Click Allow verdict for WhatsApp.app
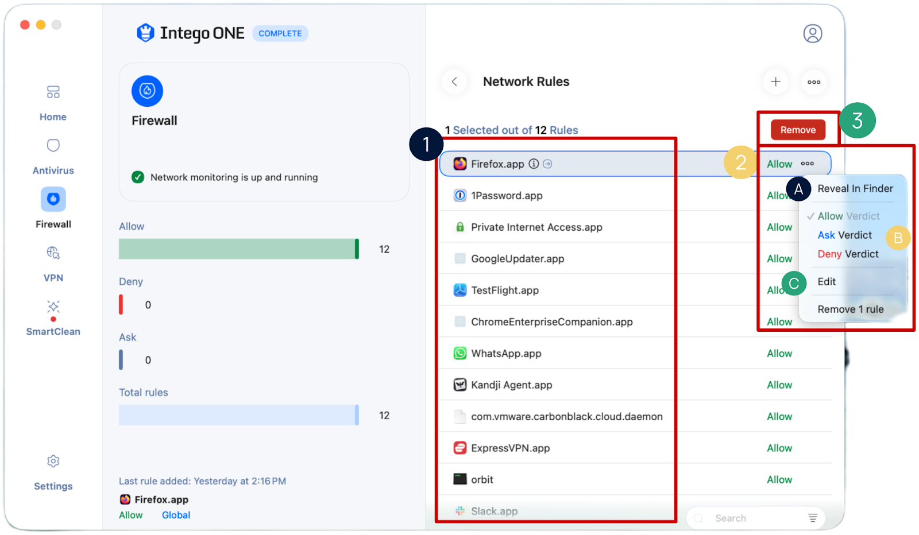Screen dimensions: 919x535 point(779,354)
